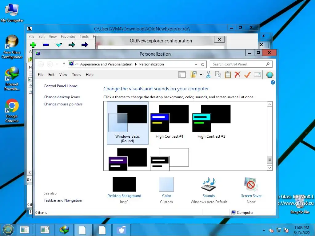Click the breadcrumb chevron before Appearance
The height and width of the screenshot is (236, 315).
tap(77, 65)
